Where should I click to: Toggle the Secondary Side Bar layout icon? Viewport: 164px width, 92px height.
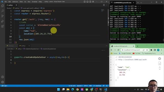(x=90, y=2)
